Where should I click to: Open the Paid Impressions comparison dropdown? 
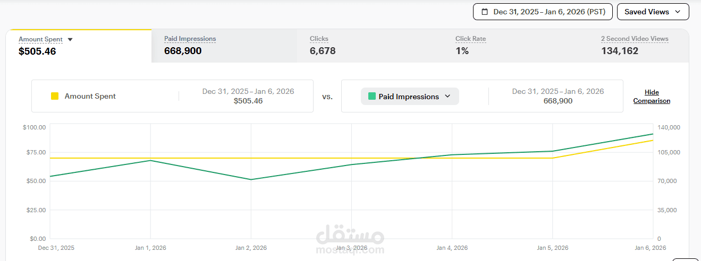click(410, 97)
